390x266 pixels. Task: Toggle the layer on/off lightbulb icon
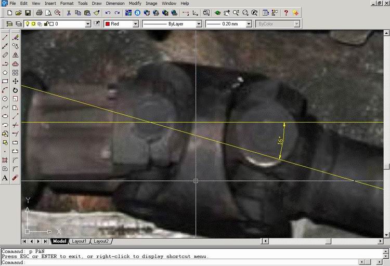pyautogui.click(x=27, y=24)
